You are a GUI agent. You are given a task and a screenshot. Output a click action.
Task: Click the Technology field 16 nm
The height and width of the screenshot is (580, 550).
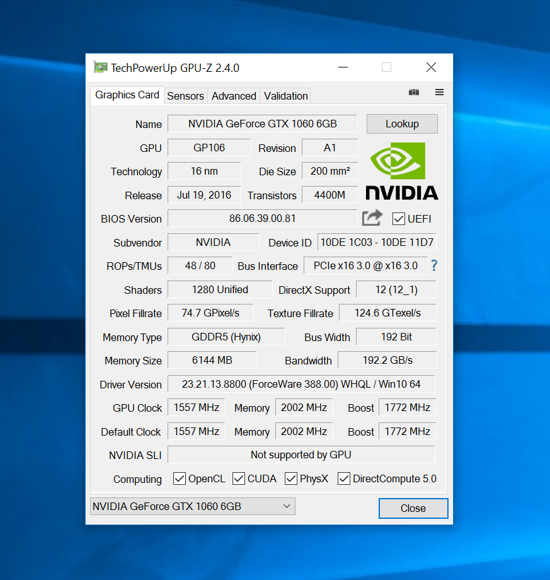(x=204, y=171)
